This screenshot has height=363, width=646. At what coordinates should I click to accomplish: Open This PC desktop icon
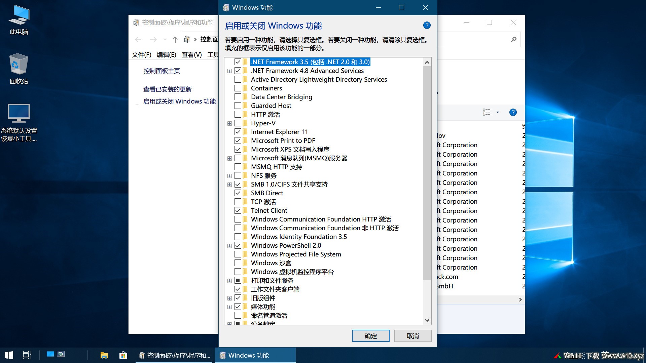(x=19, y=20)
